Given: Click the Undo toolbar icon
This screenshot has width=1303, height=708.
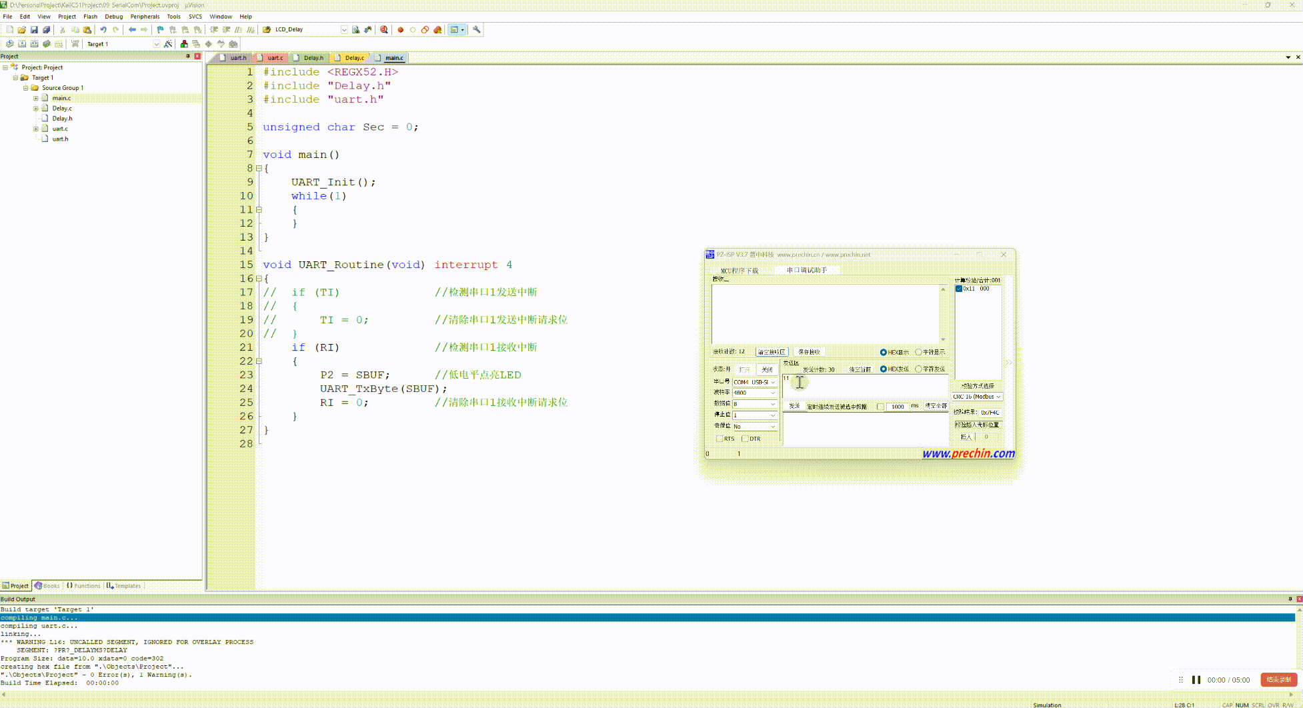Looking at the screenshot, I should 103,29.
